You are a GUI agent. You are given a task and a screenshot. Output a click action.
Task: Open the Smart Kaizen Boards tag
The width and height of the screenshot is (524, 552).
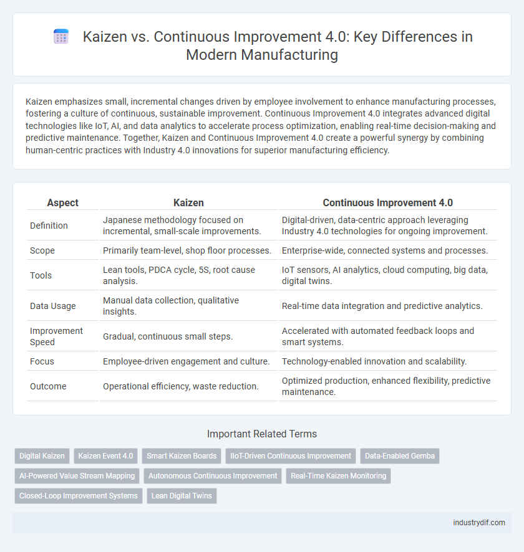click(x=182, y=455)
